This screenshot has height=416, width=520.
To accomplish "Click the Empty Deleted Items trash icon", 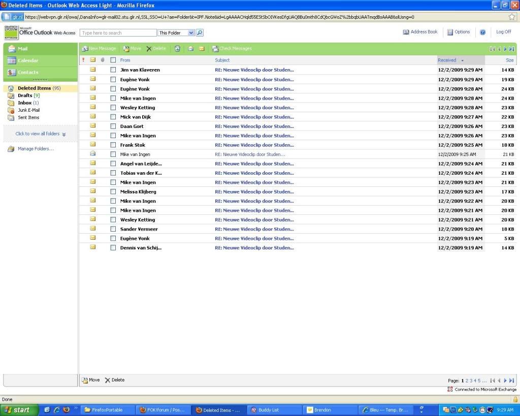I will (177, 49).
